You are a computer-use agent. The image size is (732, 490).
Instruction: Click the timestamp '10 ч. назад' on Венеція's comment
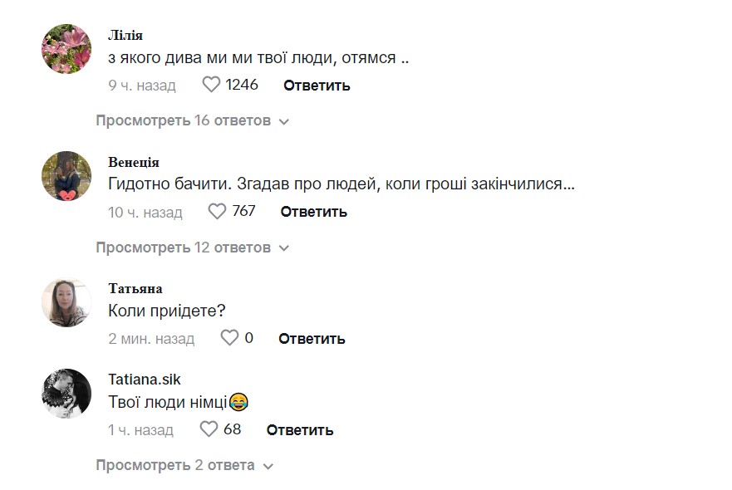(x=144, y=212)
